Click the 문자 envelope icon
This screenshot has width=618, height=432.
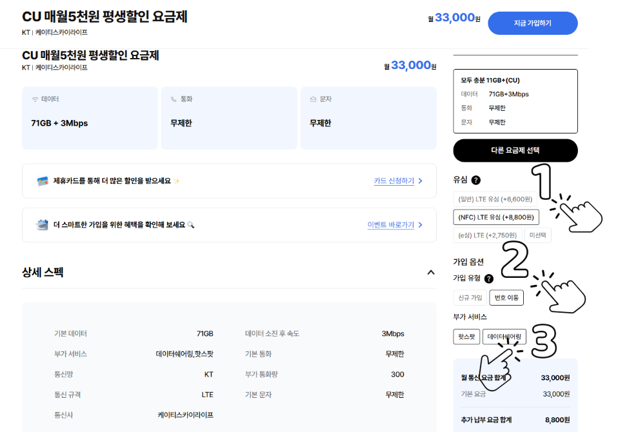coord(312,98)
